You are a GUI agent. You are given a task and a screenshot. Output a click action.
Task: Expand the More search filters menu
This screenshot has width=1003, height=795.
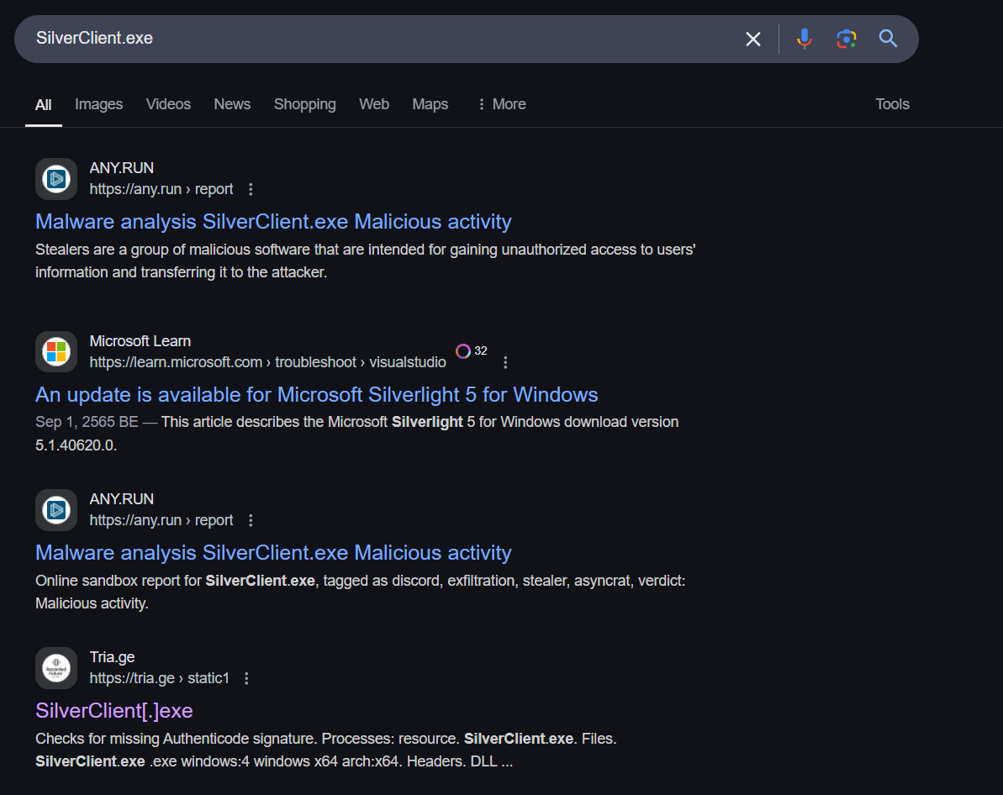click(501, 104)
